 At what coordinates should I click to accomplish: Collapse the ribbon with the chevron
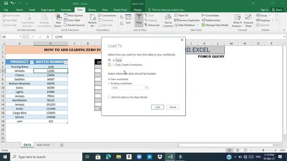[x=284, y=30]
